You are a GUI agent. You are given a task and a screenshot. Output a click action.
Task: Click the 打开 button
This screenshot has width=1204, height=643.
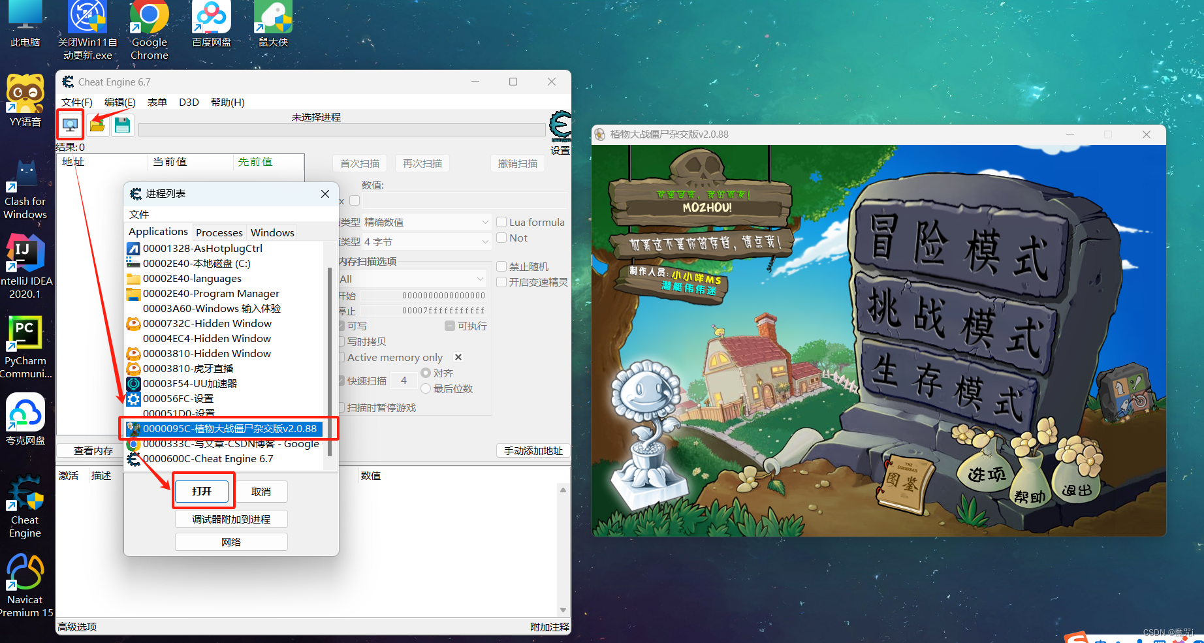pos(202,491)
